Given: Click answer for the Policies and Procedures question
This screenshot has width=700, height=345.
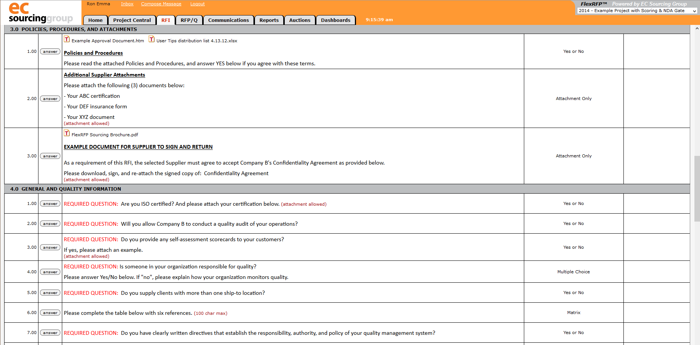Looking at the screenshot, I should [50, 51].
